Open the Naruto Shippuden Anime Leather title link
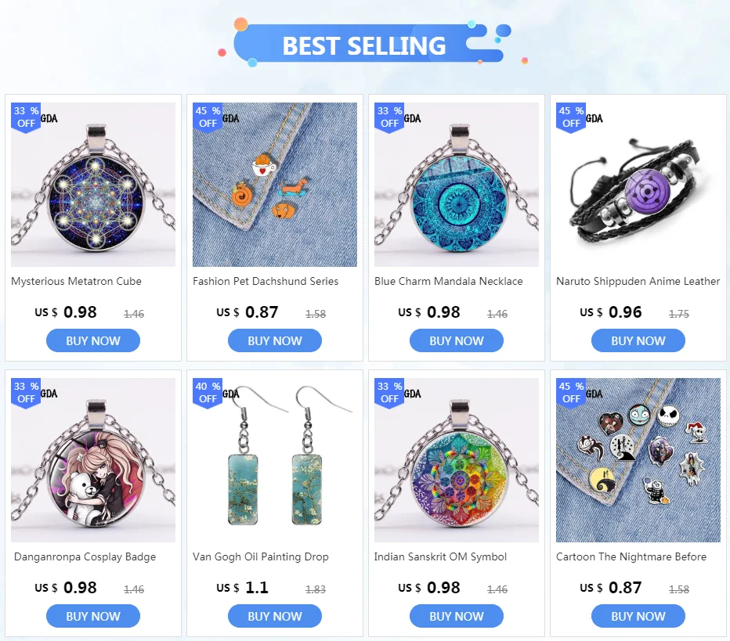 pyautogui.click(x=638, y=282)
